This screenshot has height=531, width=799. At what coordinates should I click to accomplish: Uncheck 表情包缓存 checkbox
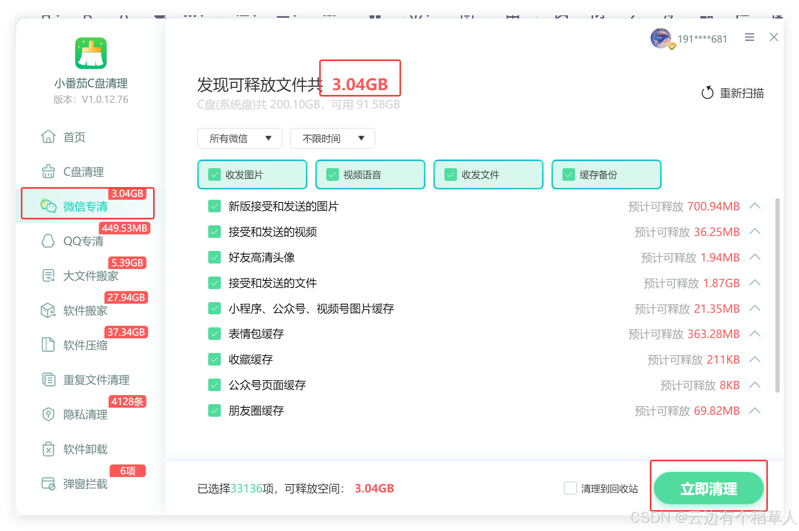[x=215, y=334]
